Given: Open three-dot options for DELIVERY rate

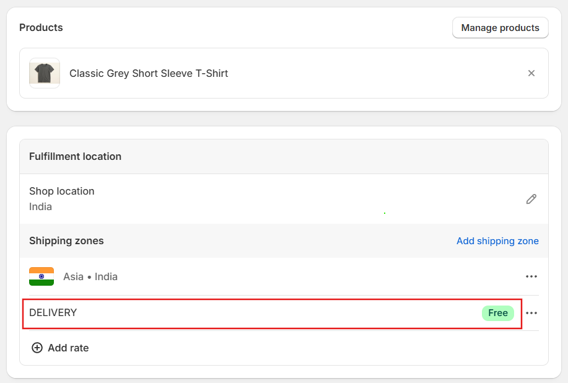Looking at the screenshot, I should (x=531, y=313).
